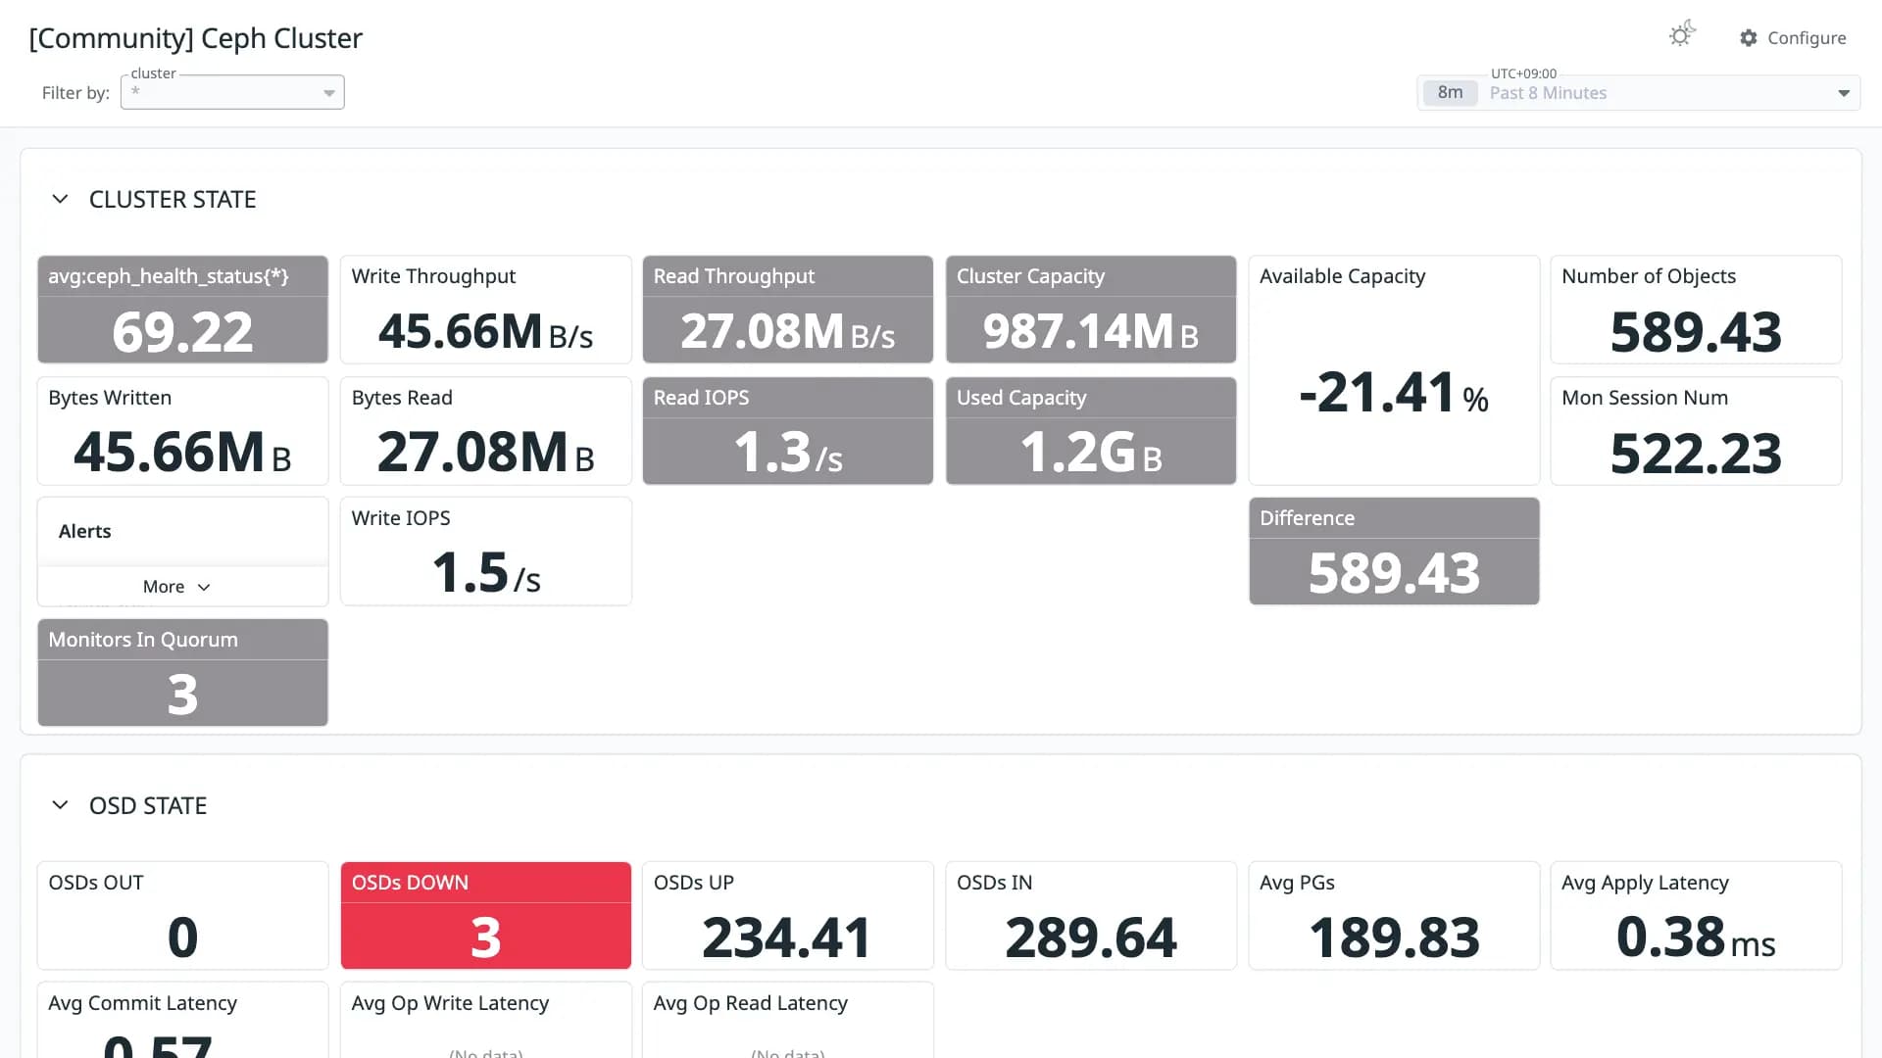Collapse the CLUSTER STATE section
Image resolution: width=1882 pixels, height=1058 pixels.
(60, 199)
